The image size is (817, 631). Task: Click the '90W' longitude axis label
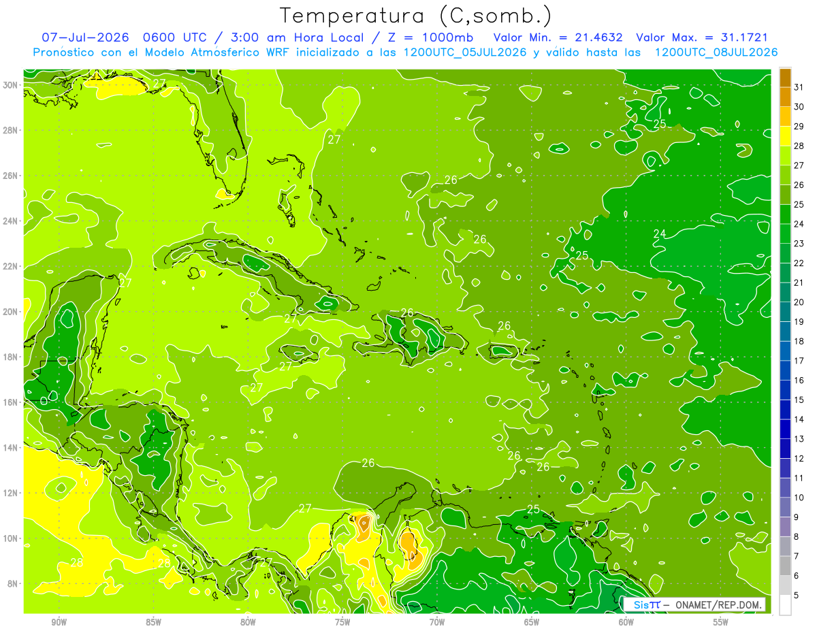coord(59,622)
